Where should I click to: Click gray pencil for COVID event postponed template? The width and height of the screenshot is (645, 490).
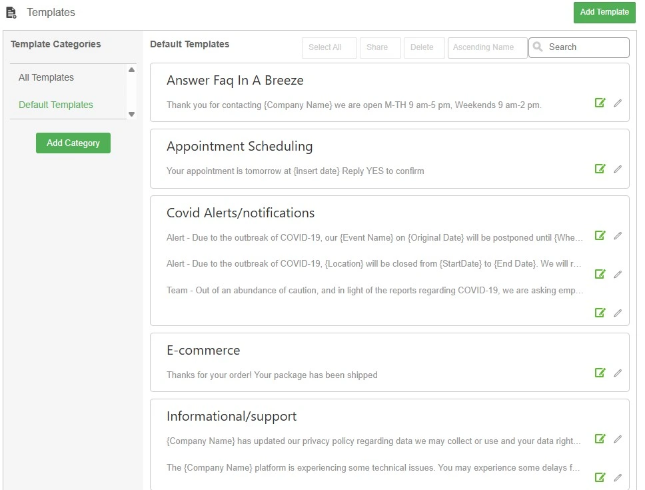618,235
